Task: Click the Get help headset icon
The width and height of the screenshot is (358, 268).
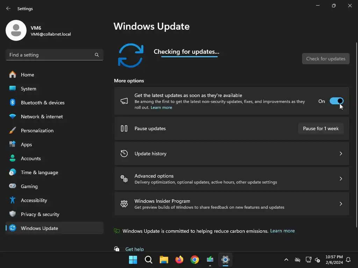Action: [x=117, y=249]
